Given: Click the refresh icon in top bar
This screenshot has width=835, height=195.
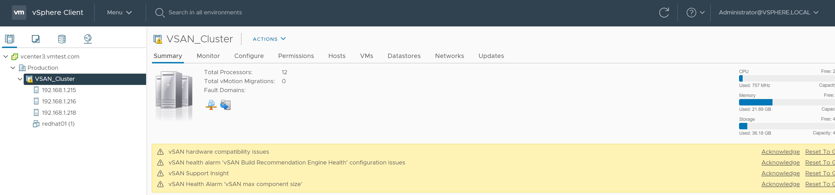Looking at the screenshot, I should (664, 13).
